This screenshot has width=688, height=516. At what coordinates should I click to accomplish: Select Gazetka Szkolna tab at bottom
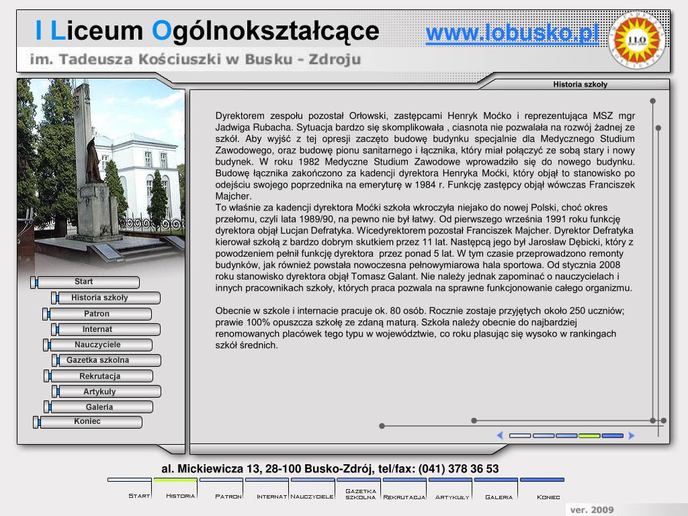359,488
